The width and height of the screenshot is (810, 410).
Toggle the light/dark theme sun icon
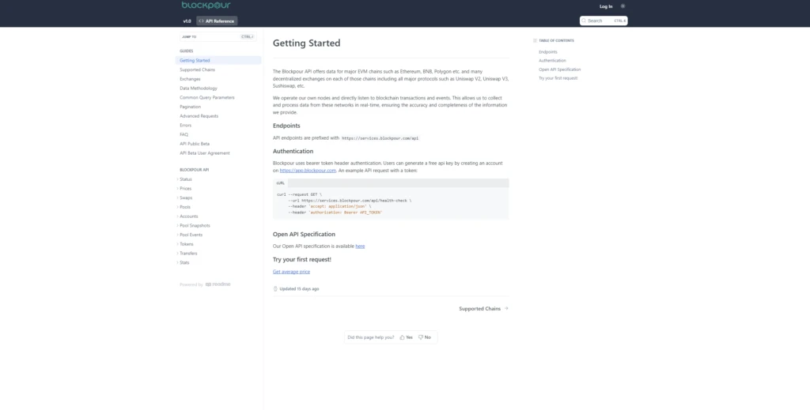coord(623,6)
